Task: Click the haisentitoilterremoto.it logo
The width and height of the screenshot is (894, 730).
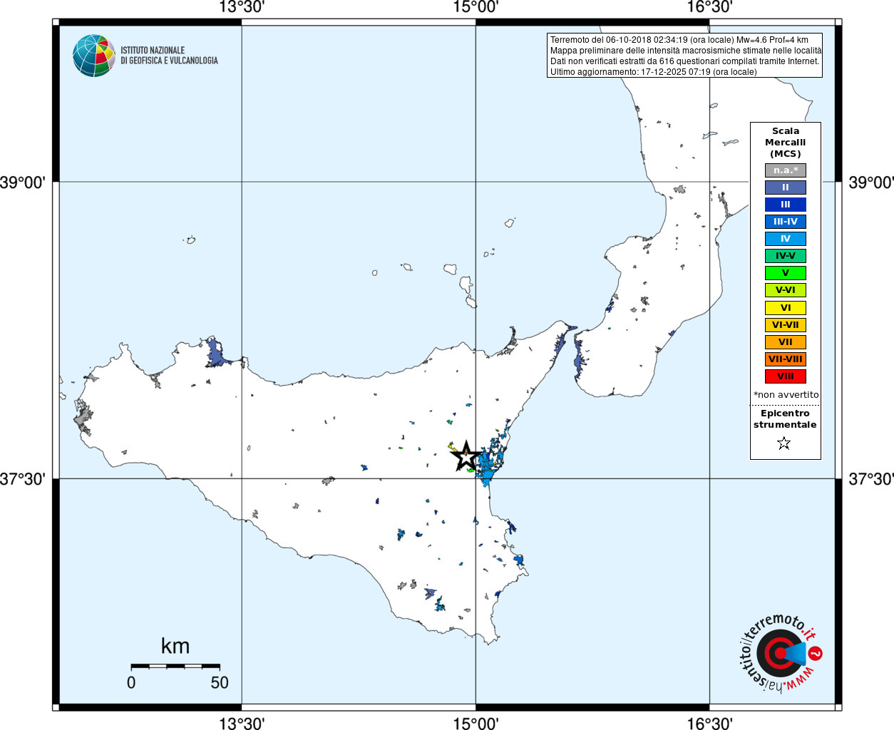Action: (779, 652)
